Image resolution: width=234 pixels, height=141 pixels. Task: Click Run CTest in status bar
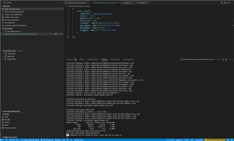[79, 140]
